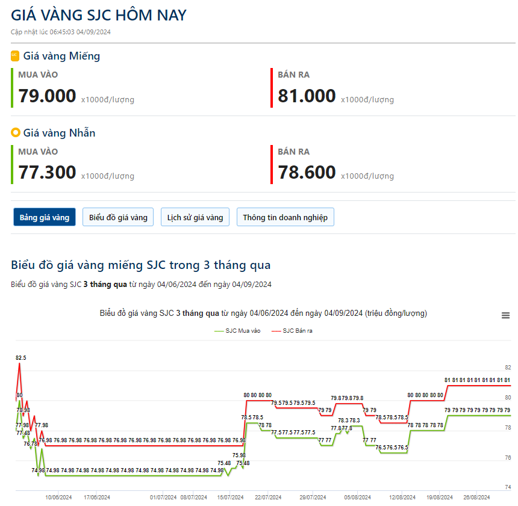Click gold bar sell price 81.000
Viewport: 518px width, 506px height.
307,96
